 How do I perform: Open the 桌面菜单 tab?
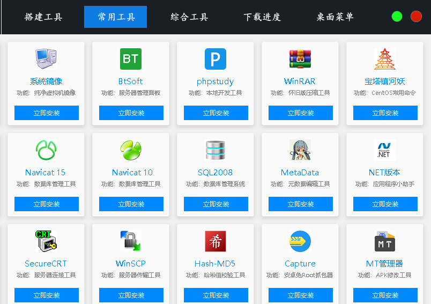[x=335, y=17]
